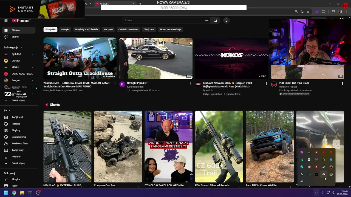Image resolution: width=351 pixels, height=197 pixels.
Task: Open DOPEHOUSE RECO... subscription channel
Action: (x=19, y=74)
